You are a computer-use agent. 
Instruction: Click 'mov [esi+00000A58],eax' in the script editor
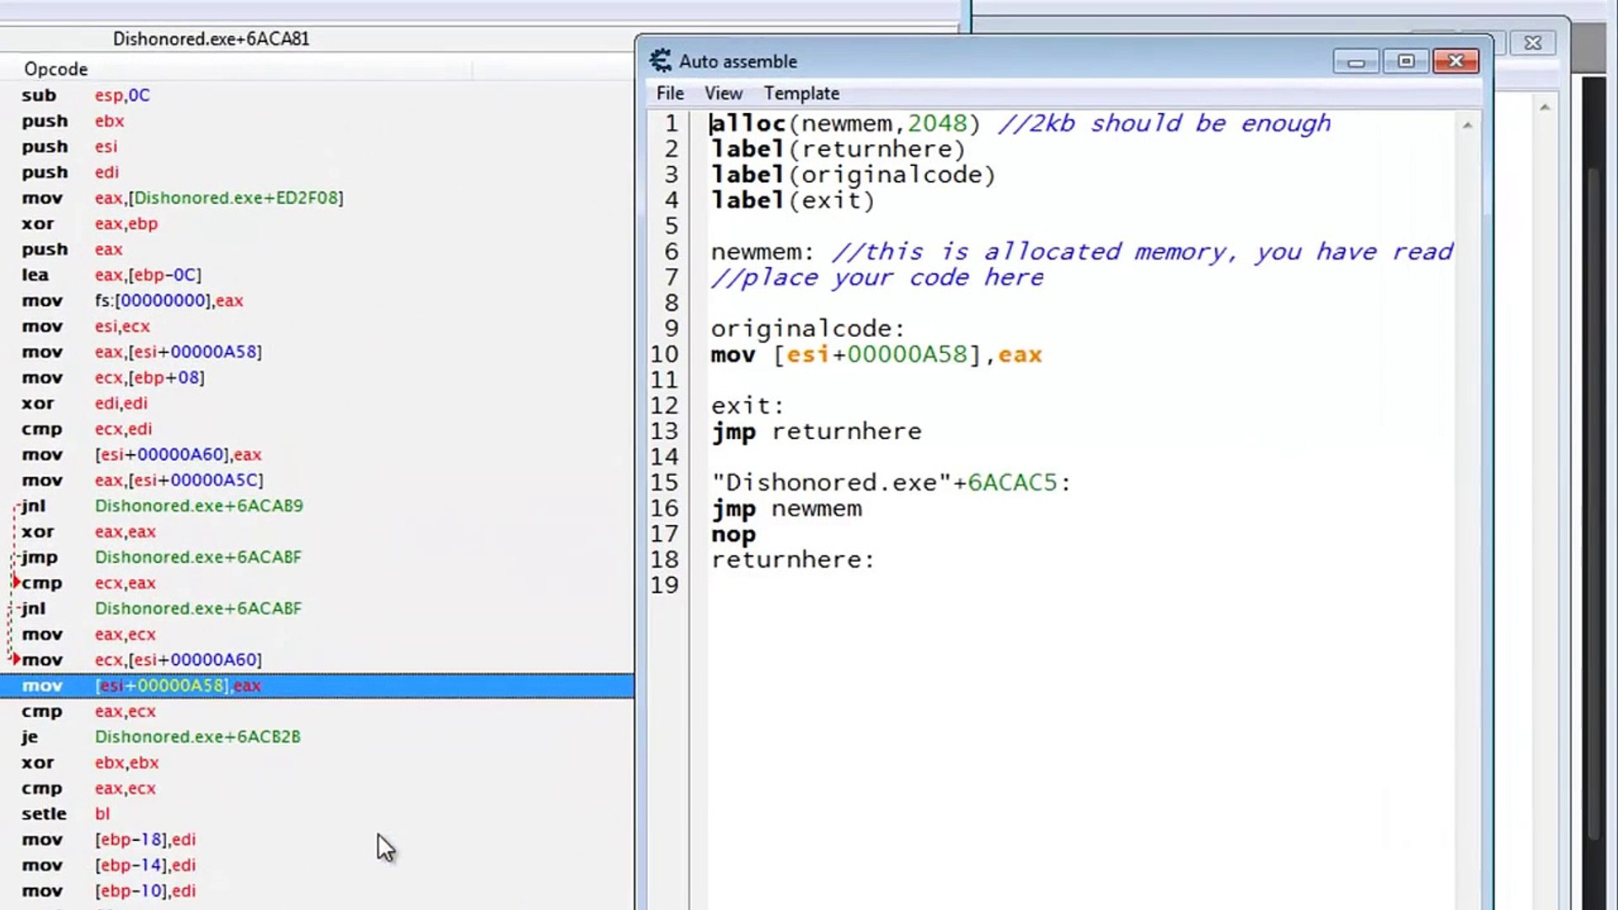click(876, 355)
